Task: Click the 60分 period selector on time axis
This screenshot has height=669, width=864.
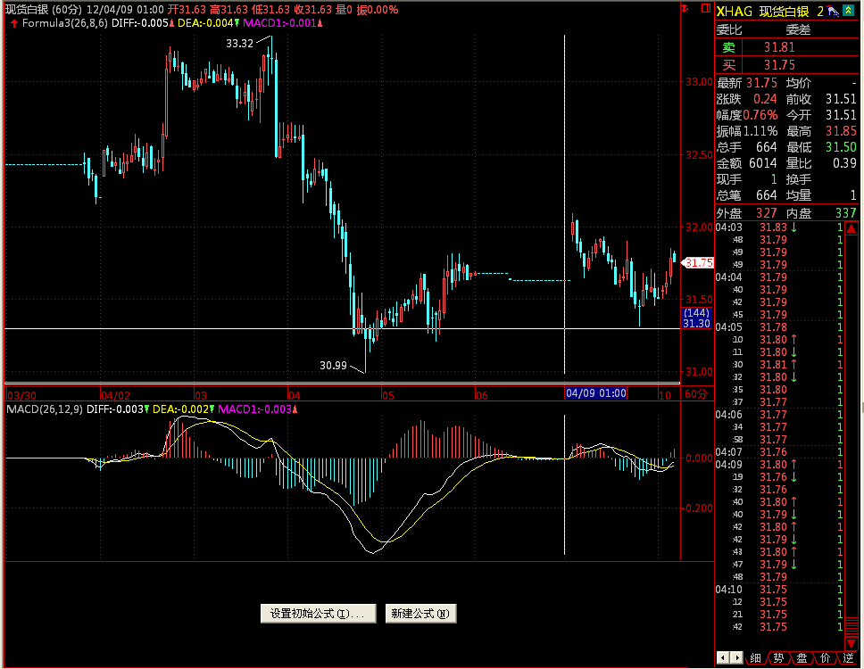Action: (x=694, y=393)
